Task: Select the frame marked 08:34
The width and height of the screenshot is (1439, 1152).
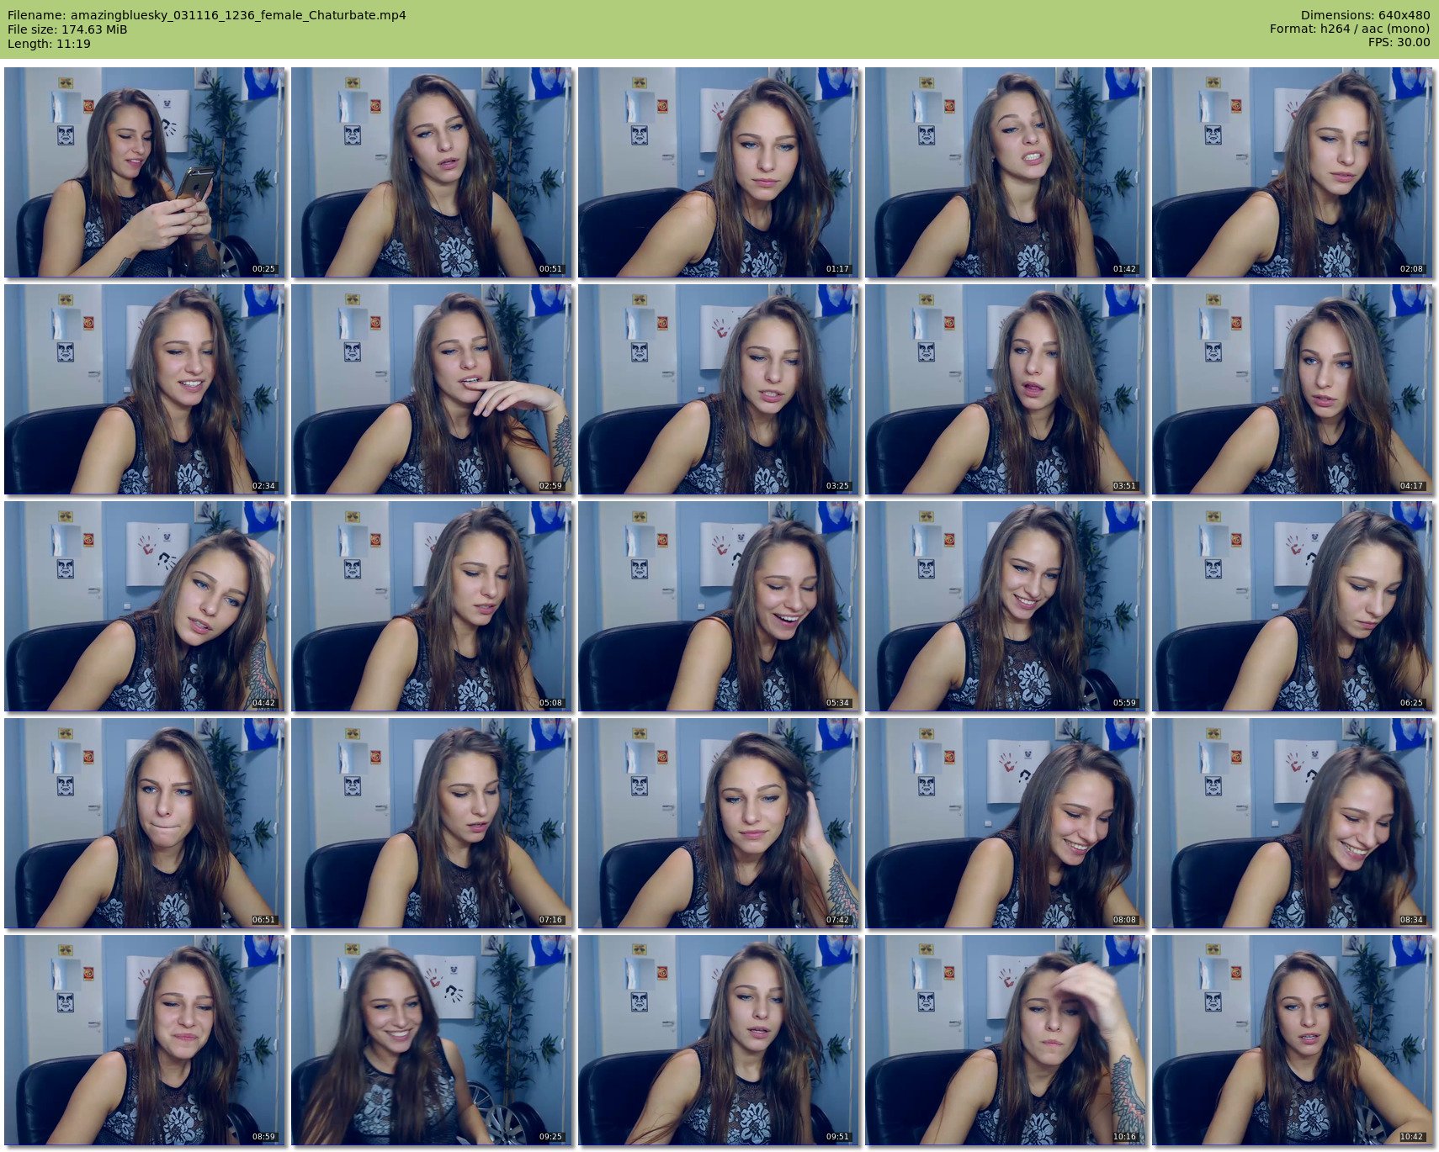Action: point(1293,823)
